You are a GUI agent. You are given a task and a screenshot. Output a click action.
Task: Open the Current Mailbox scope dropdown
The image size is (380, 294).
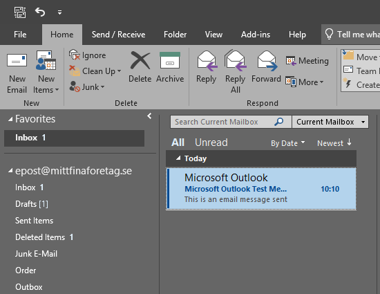tap(330, 122)
